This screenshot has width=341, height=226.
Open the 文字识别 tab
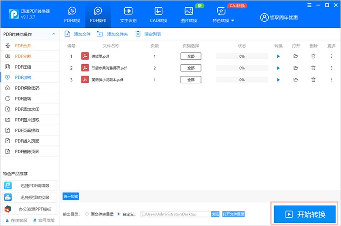(128, 15)
